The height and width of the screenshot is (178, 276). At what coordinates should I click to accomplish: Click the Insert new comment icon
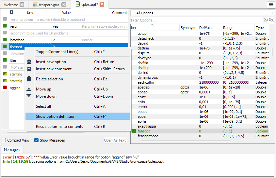[29, 69]
